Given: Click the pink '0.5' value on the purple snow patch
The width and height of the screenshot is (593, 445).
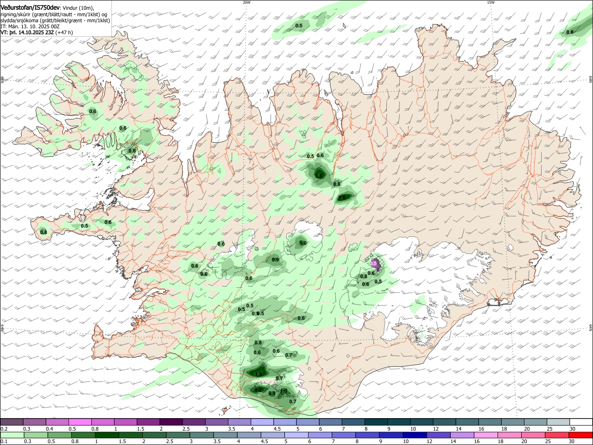Looking at the screenshot, I should click(x=374, y=263).
